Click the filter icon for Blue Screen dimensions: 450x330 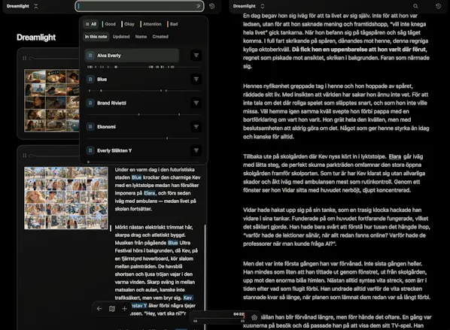pos(196,79)
